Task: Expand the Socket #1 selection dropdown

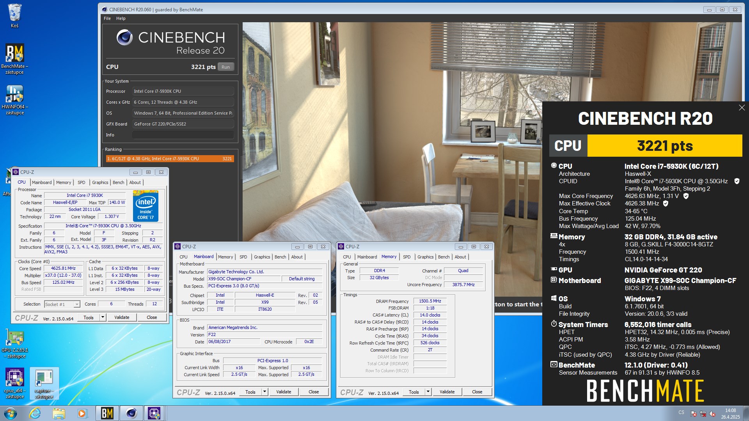Action: point(77,304)
